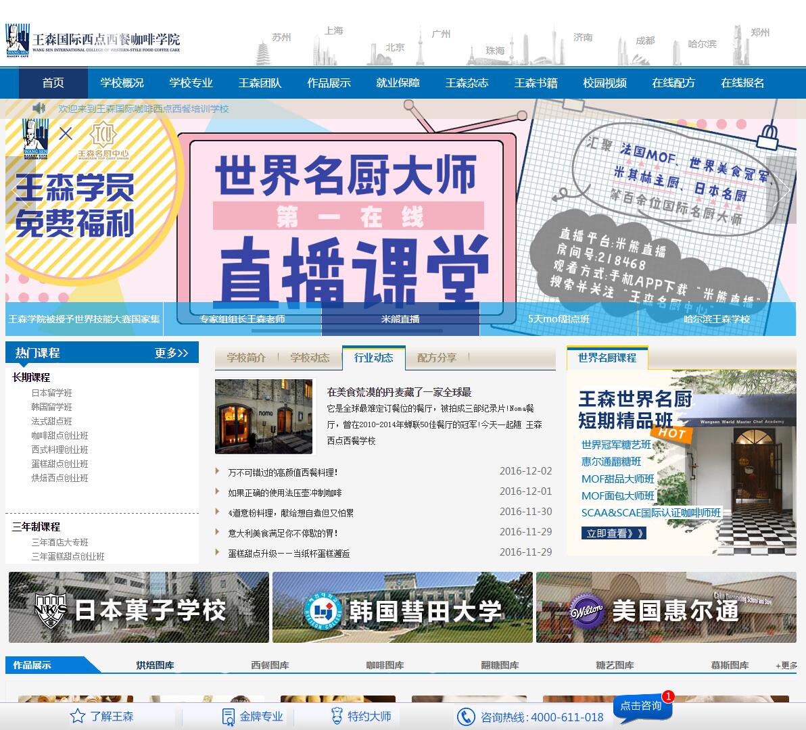The width and height of the screenshot is (806, 730).
Task: Open news 万不可错过的高颜值西餐料理!
Action: [x=283, y=472]
